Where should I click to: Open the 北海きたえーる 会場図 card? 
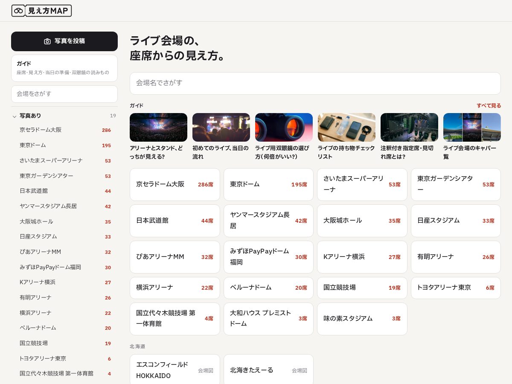pyautogui.click(x=268, y=369)
